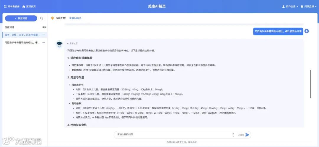Click the 干混悬剂 dosage bullet line
319x147 pixels.
point(130,94)
